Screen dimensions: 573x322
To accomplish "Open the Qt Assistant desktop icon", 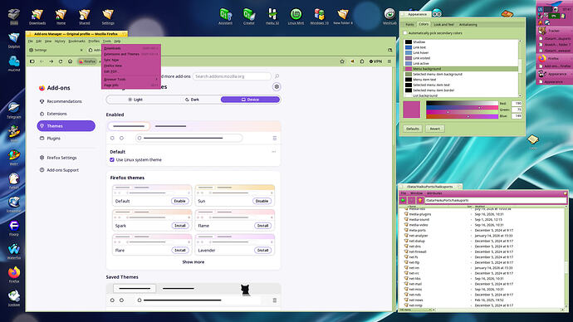I will (x=225, y=17).
